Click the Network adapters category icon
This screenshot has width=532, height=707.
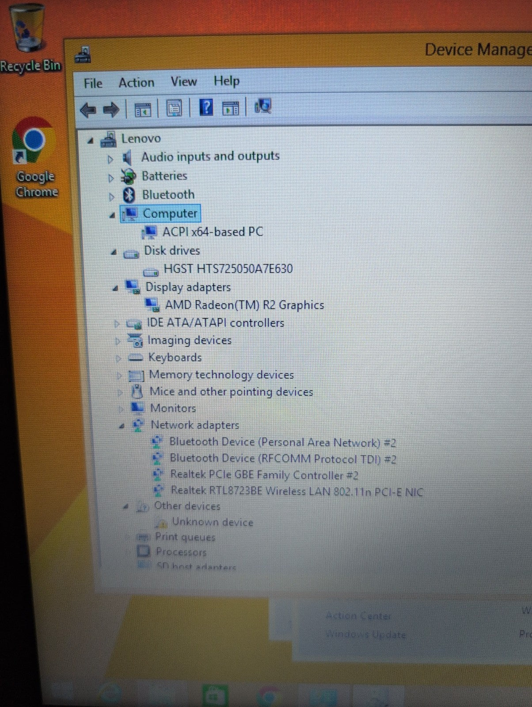click(138, 425)
